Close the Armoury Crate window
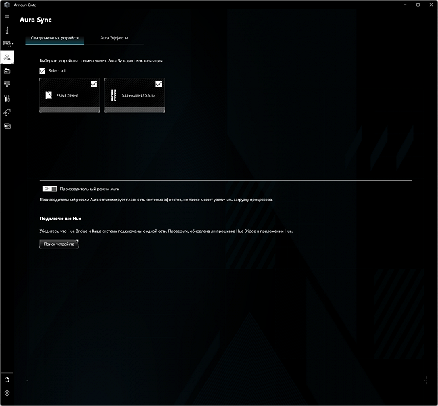The width and height of the screenshot is (438, 406). point(431,5)
